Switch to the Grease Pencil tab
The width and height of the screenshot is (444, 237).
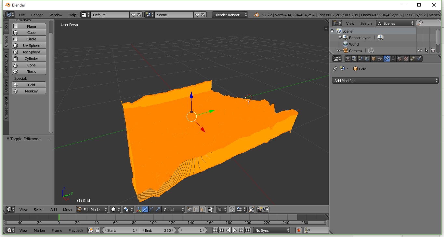[x=6, y=108]
